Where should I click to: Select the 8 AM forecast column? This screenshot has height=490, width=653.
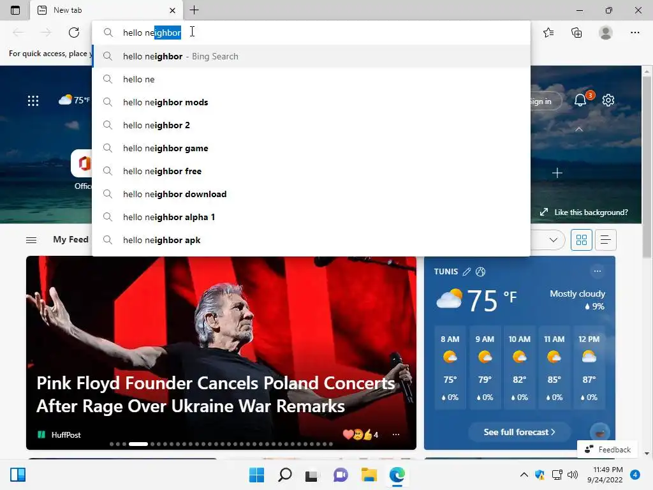tap(450, 368)
